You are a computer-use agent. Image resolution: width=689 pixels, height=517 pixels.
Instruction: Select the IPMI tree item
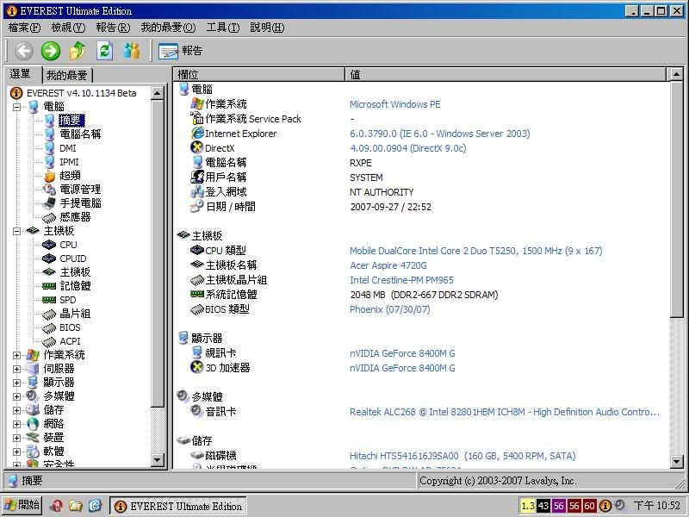point(69,162)
